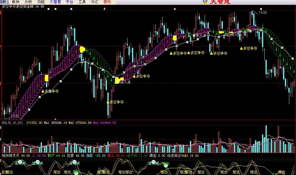296x175 pixels.
Task: Open the 板块 menu
Action: click(16, 2)
